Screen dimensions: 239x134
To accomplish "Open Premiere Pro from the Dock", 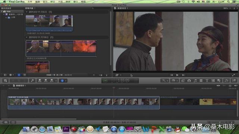I will click(66, 129).
